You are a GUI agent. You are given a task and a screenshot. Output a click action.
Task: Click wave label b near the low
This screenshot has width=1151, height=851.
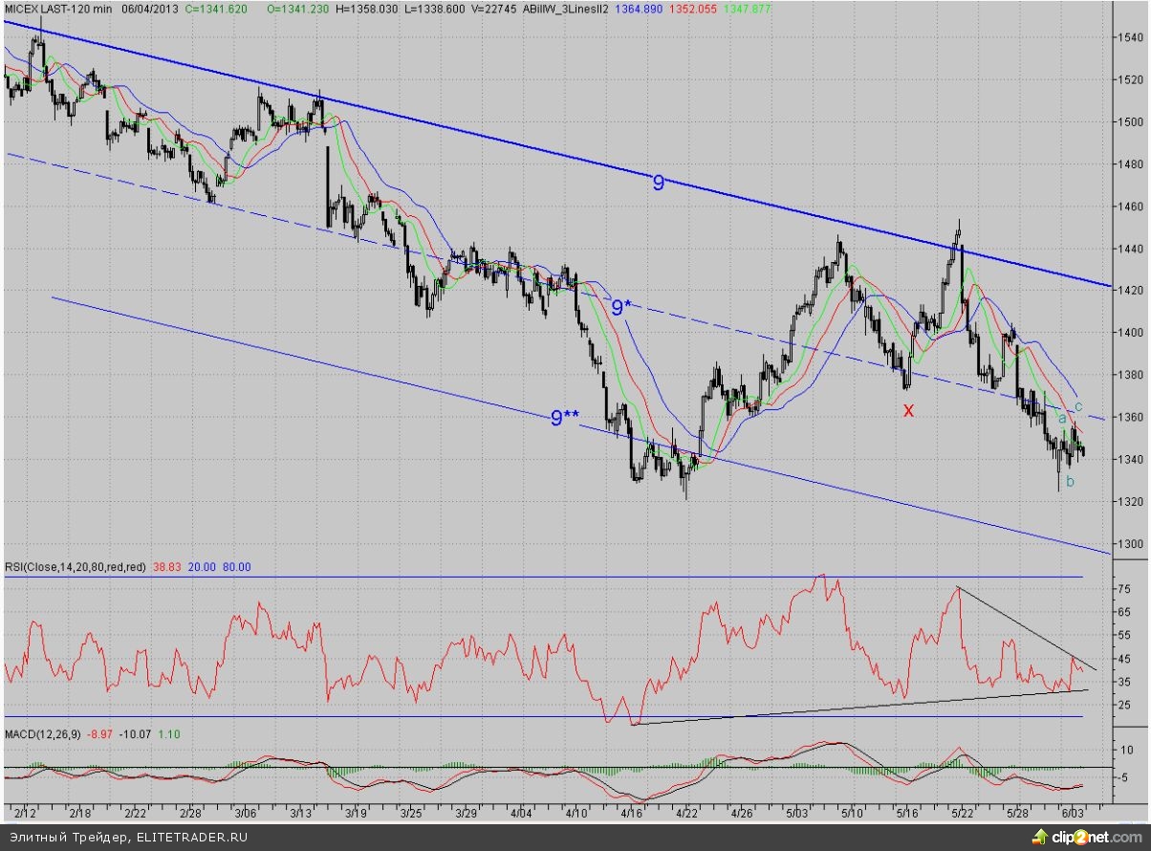(x=1070, y=482)
